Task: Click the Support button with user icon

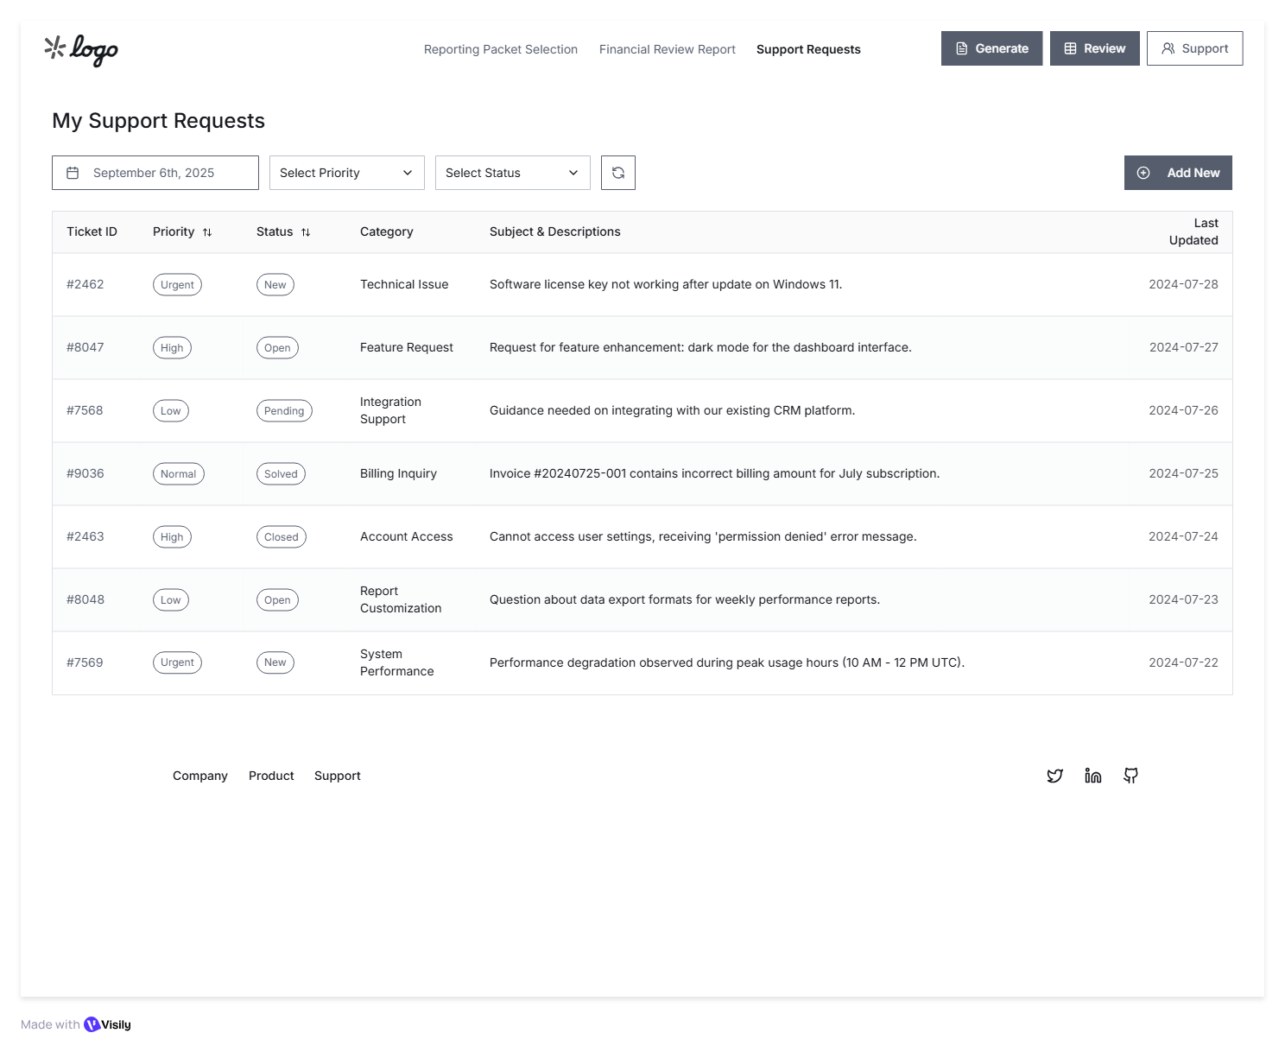Action: click(1194, 48)
